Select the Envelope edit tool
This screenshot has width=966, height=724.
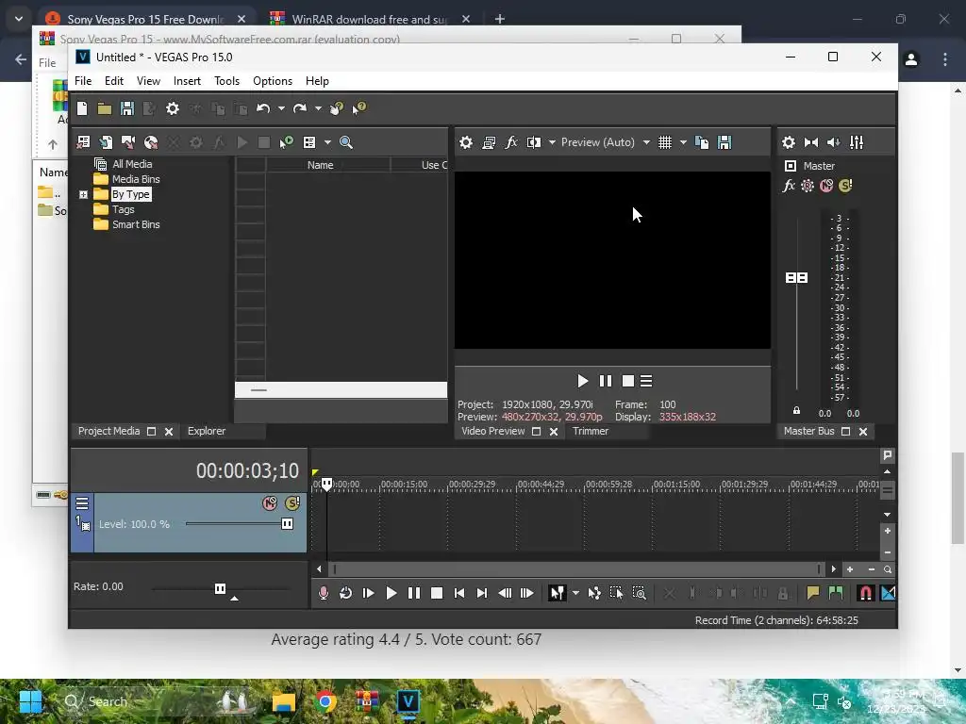point(594,593)
